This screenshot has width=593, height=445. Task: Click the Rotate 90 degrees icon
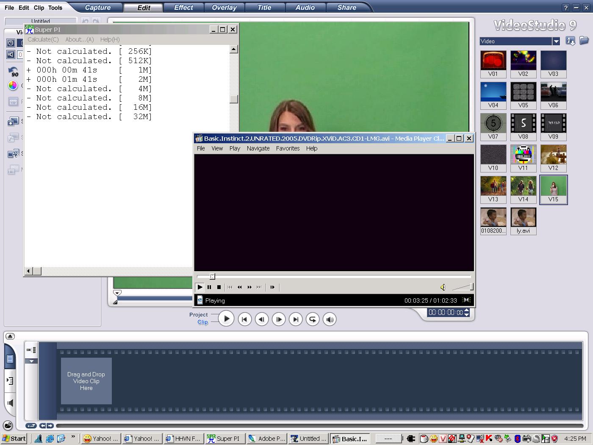[x=13, y=72]
